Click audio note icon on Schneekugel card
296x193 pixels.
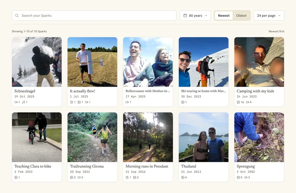coord(23,102)
